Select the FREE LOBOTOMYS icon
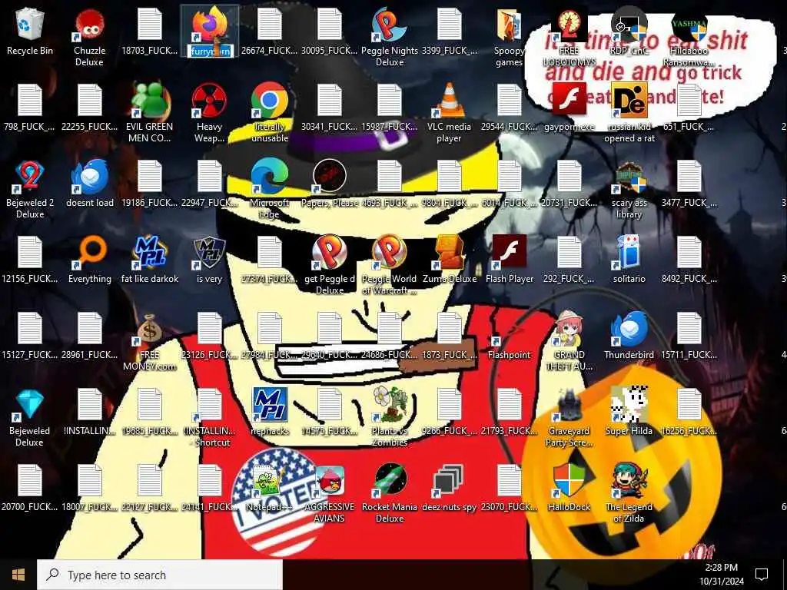This screenshot has height=590, width=787. [569, 25]
